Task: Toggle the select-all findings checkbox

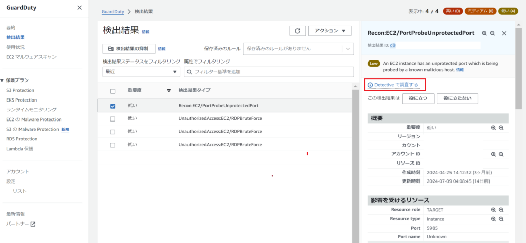Action: (x=112, y=91)
